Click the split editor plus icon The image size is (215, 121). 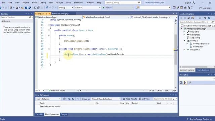pos(176,21)
